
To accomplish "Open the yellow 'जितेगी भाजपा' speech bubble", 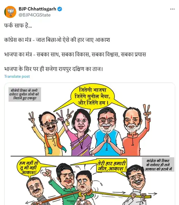I will coord(92,97).
